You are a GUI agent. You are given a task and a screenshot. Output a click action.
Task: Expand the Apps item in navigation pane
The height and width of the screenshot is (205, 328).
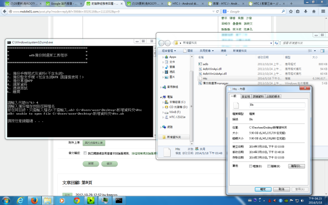pos(163,57)
